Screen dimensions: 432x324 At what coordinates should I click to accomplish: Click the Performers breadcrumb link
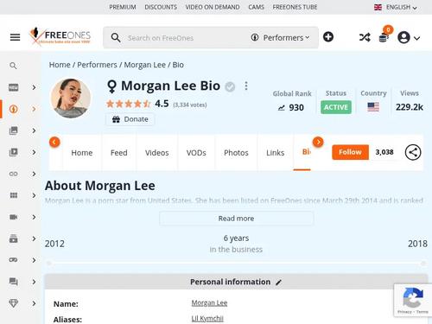(97, 65)
